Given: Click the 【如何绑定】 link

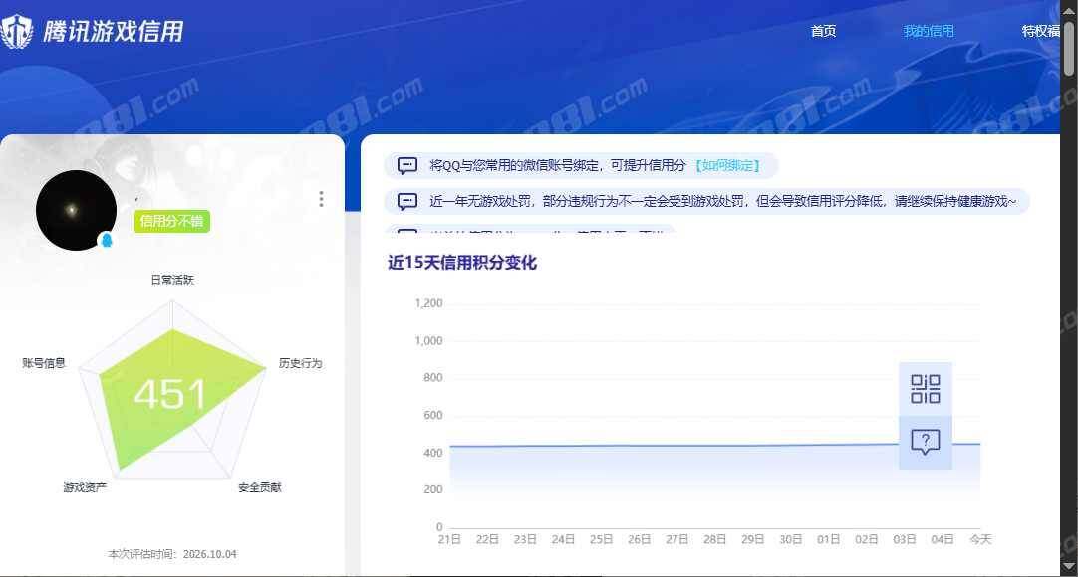Looking at the screenshot, I should pos(727,165).
